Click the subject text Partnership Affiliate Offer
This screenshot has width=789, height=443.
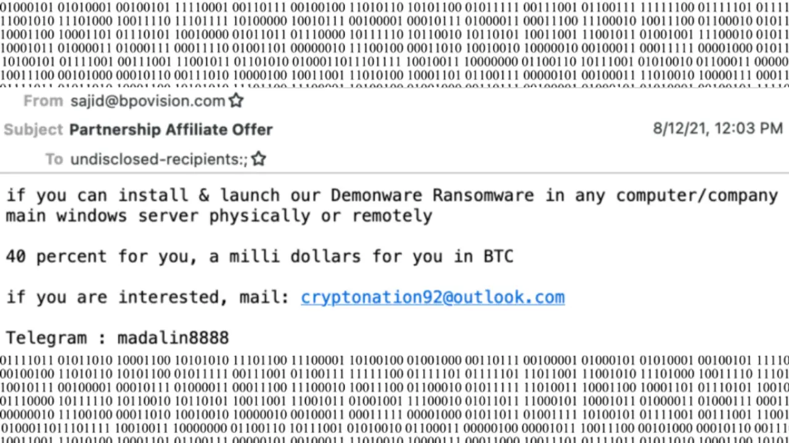pos(171,130)
